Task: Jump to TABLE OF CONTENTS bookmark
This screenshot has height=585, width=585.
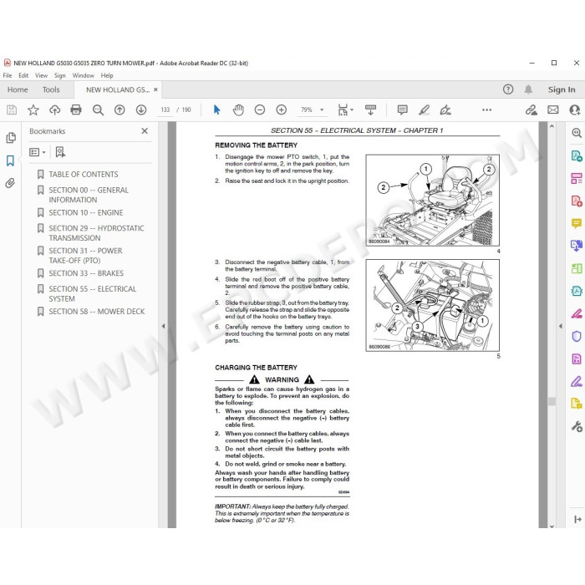Action: pyautogui.click(x=84, y=174)
